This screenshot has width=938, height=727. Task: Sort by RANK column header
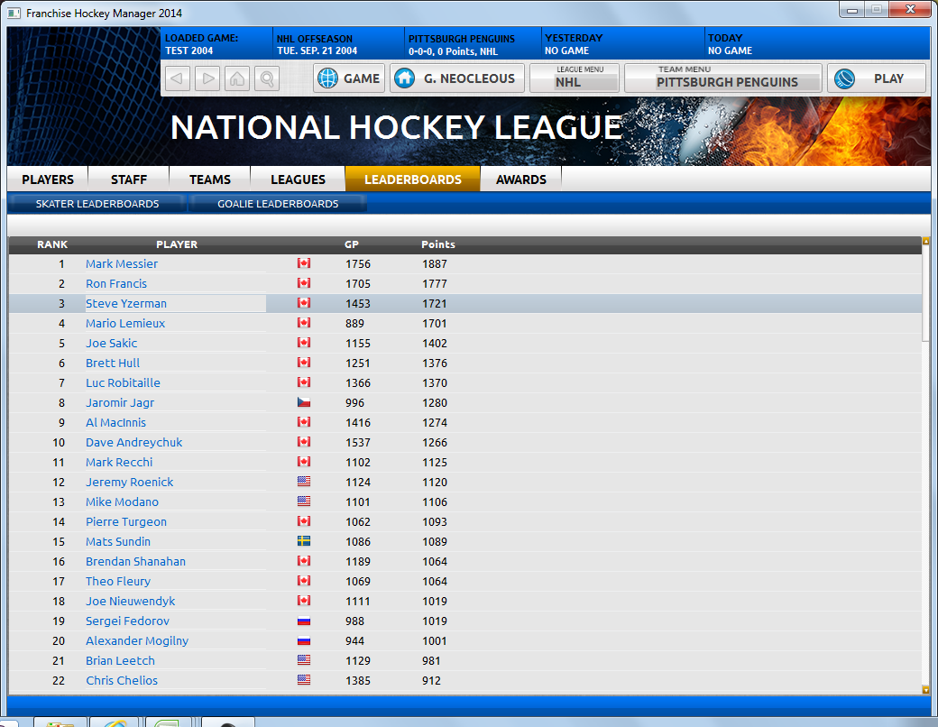pos(52,244)
